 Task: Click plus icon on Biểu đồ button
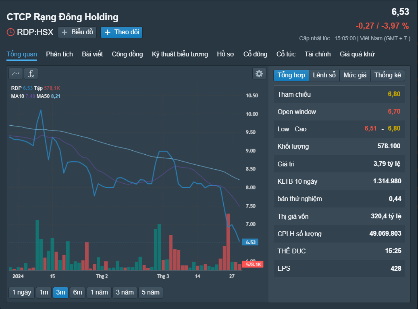point(64,32)
